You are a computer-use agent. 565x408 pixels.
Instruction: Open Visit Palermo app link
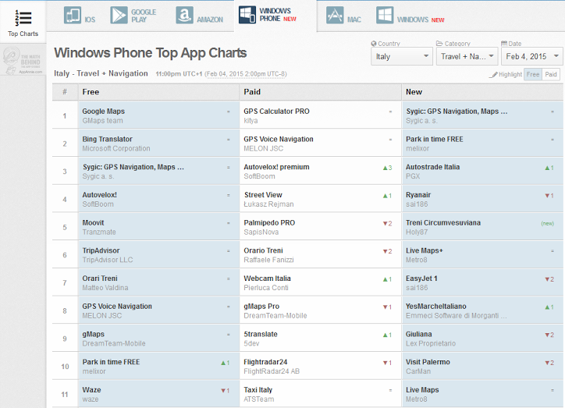428,362
